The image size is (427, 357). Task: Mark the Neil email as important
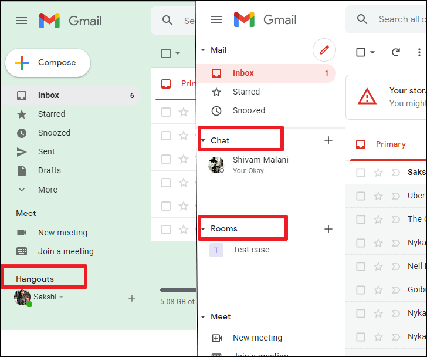pos(395,266)
